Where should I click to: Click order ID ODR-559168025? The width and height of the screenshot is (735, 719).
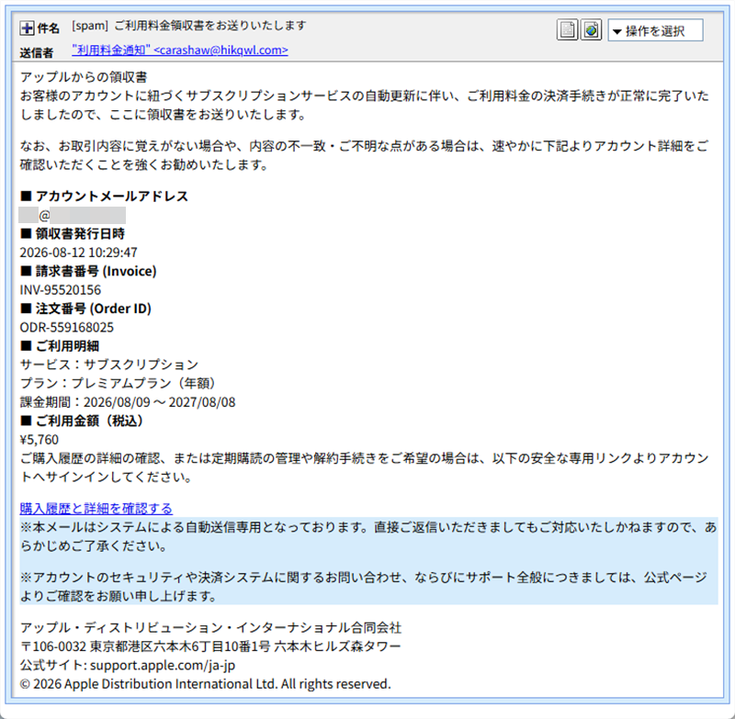[x=66, y=328]
